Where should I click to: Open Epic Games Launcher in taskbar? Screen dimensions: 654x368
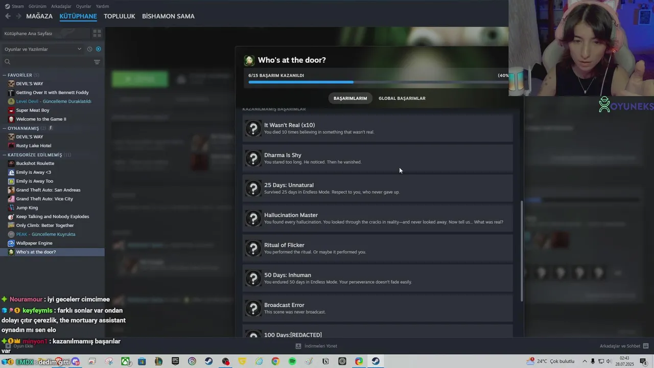click(x=175, y=361)
